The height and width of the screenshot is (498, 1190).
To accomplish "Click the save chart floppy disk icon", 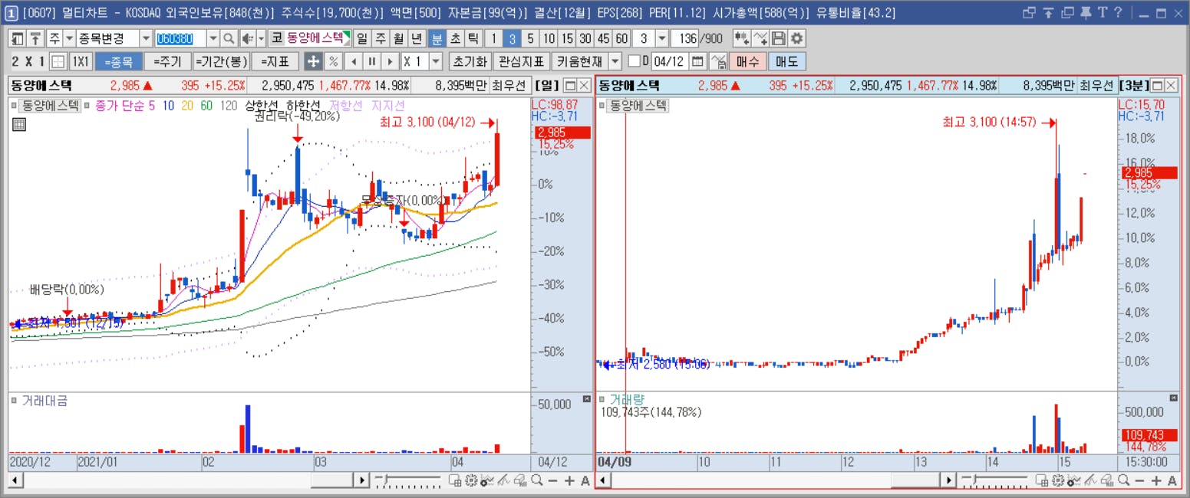I will [779, 38].
